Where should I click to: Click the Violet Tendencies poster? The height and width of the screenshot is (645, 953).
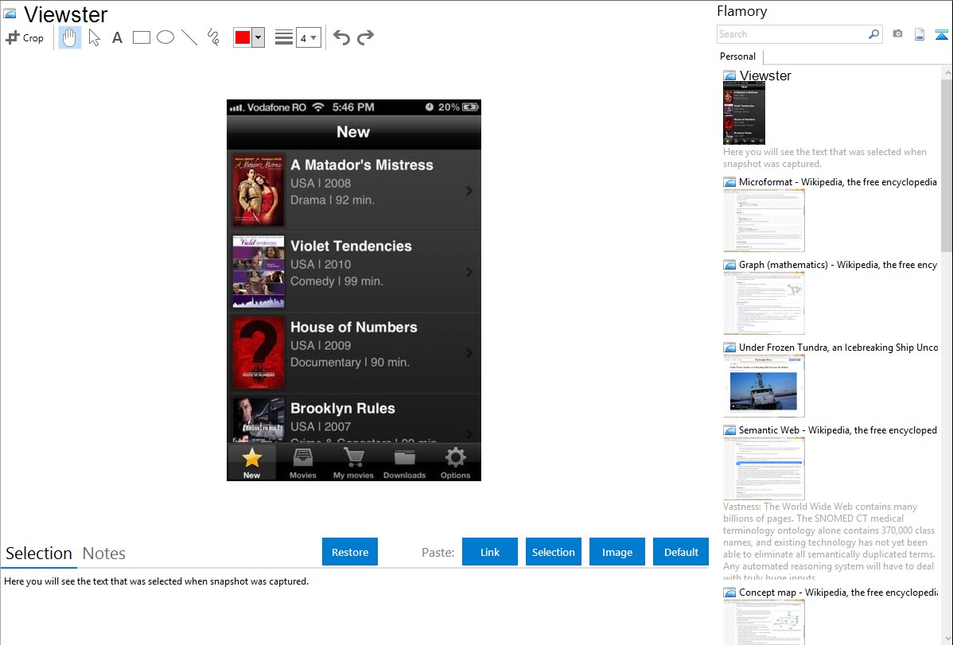[259, 272]
